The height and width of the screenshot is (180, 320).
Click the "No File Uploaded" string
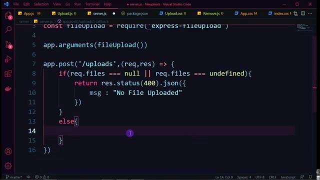[147, 92]
